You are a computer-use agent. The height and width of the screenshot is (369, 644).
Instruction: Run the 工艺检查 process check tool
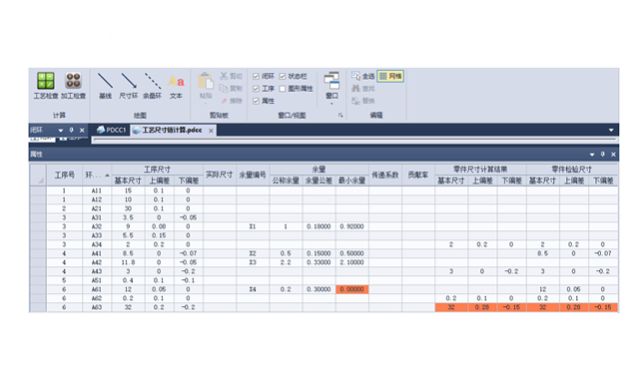(46, 86)
